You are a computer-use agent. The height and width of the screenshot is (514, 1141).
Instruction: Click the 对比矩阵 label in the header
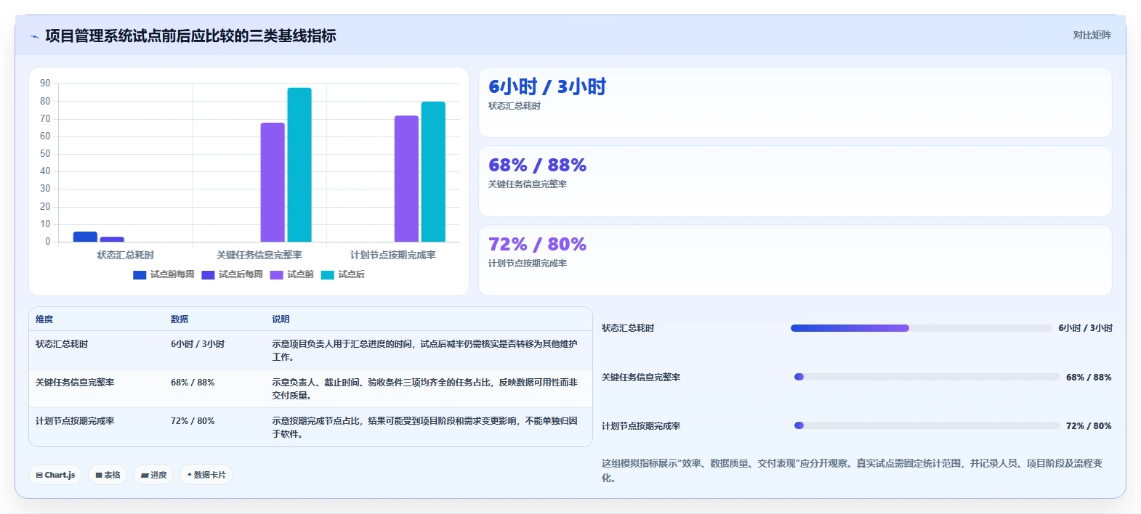1092,35
